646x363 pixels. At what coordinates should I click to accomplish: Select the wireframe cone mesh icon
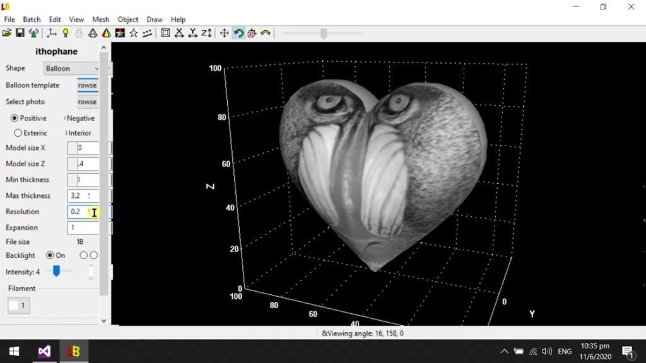pos(93,33)
